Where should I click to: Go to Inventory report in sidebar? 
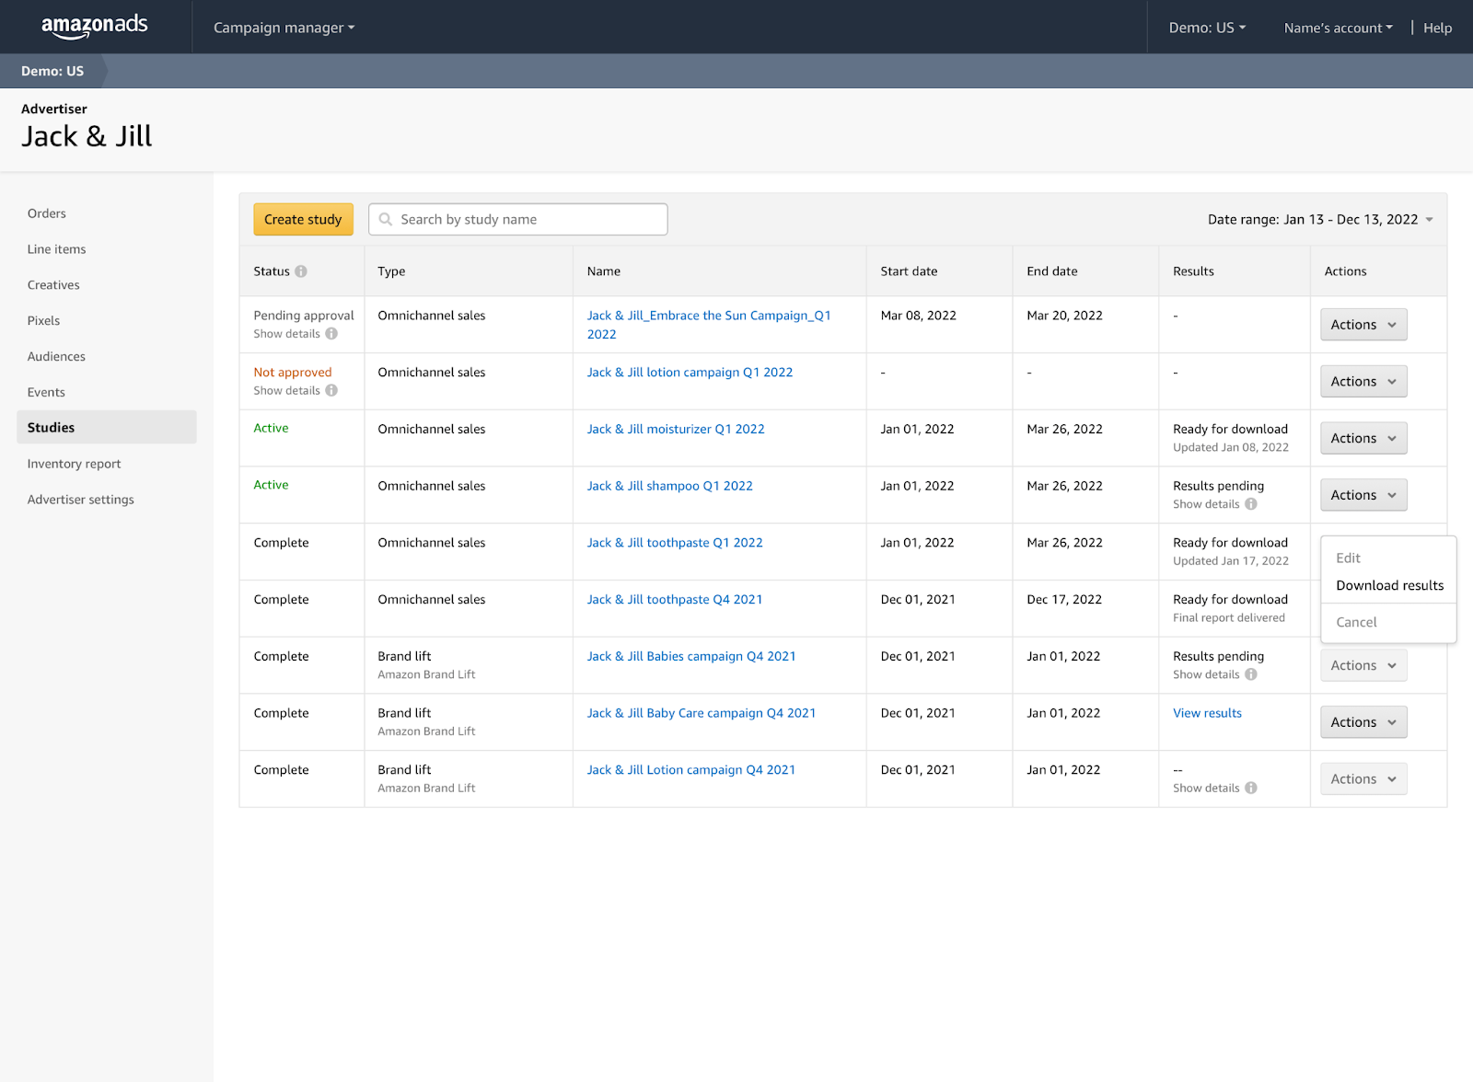[75, 464]
